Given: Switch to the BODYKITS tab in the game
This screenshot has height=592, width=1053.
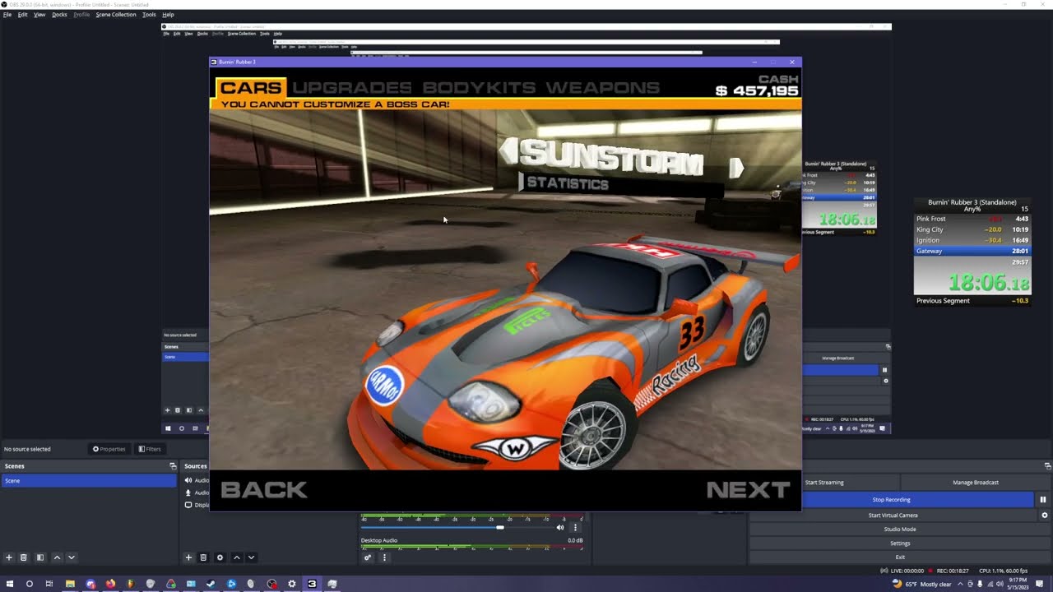Looking at the screenshot, I should (480, 87).
